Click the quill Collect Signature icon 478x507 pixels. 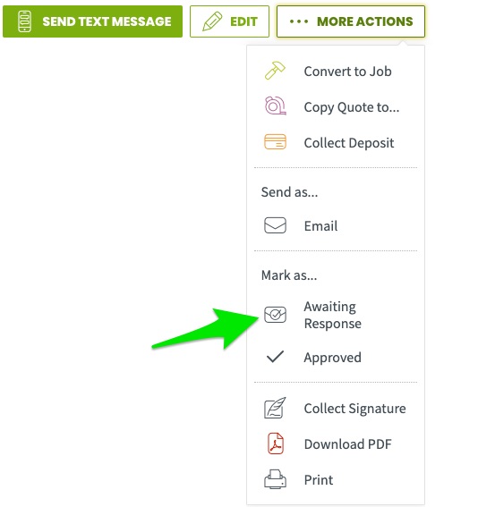pos(275,408)
